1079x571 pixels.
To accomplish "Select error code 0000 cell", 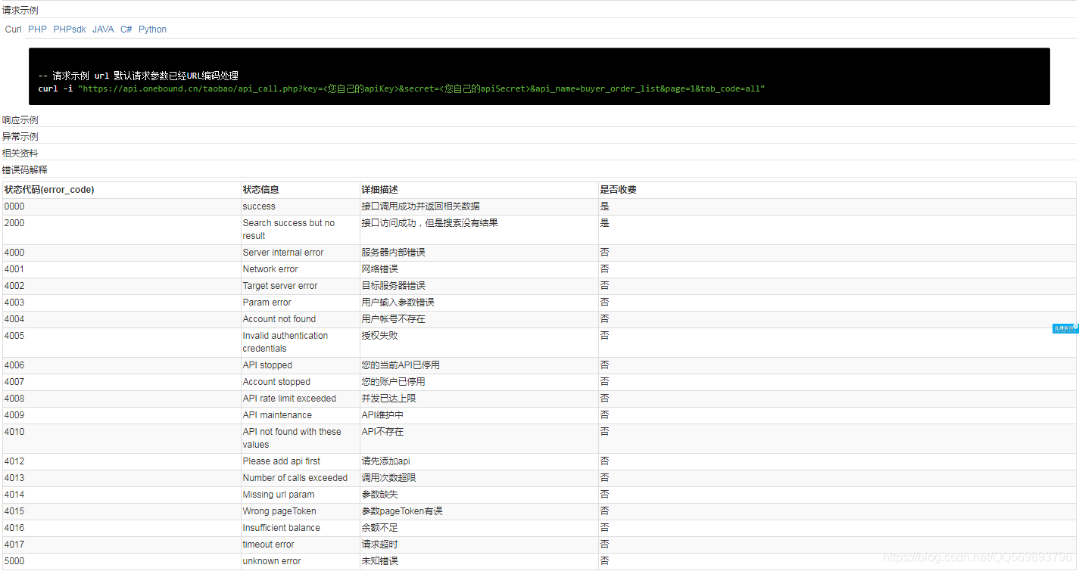I will (x=121, y=206).
